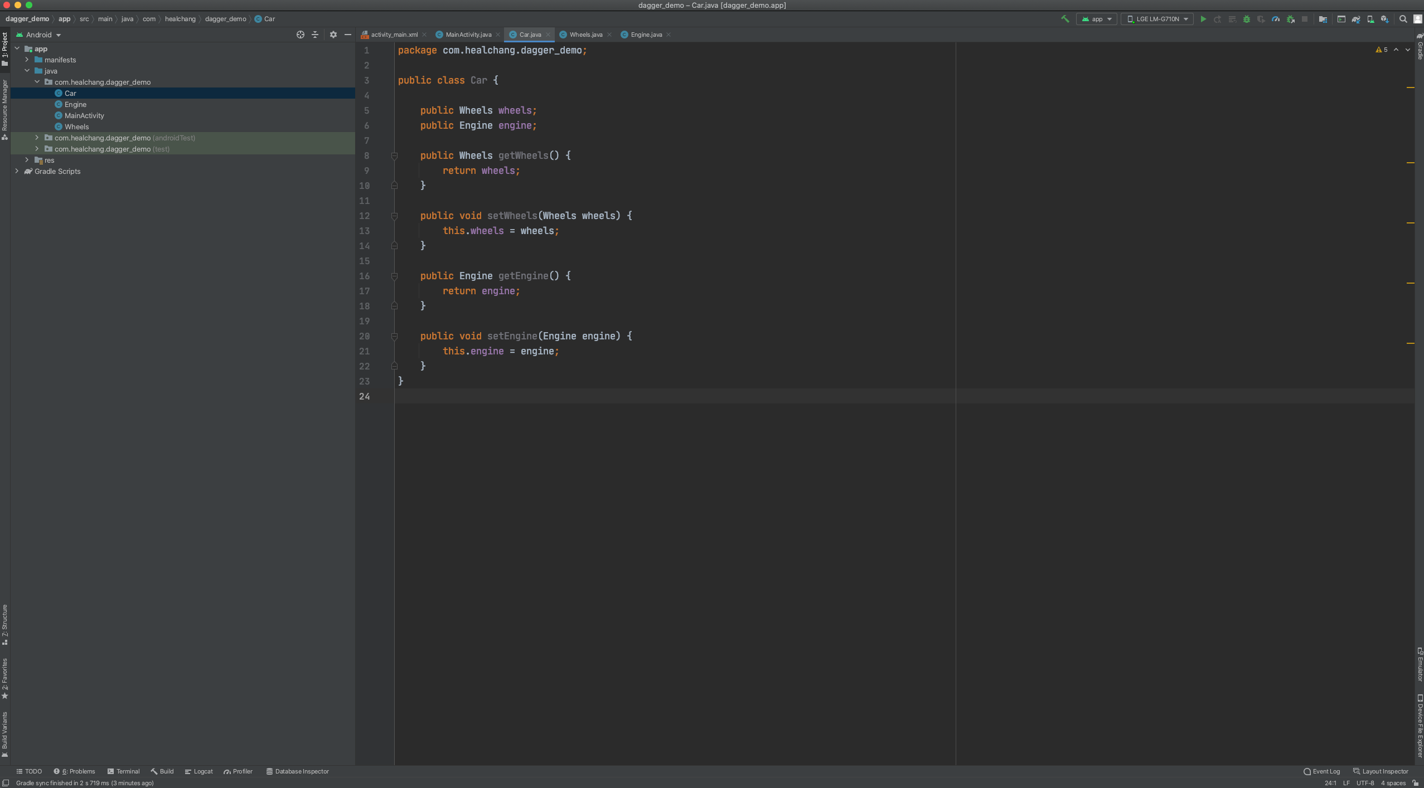Open Project panel settings gear
The image size is (1424, 788).
(333, 35)
